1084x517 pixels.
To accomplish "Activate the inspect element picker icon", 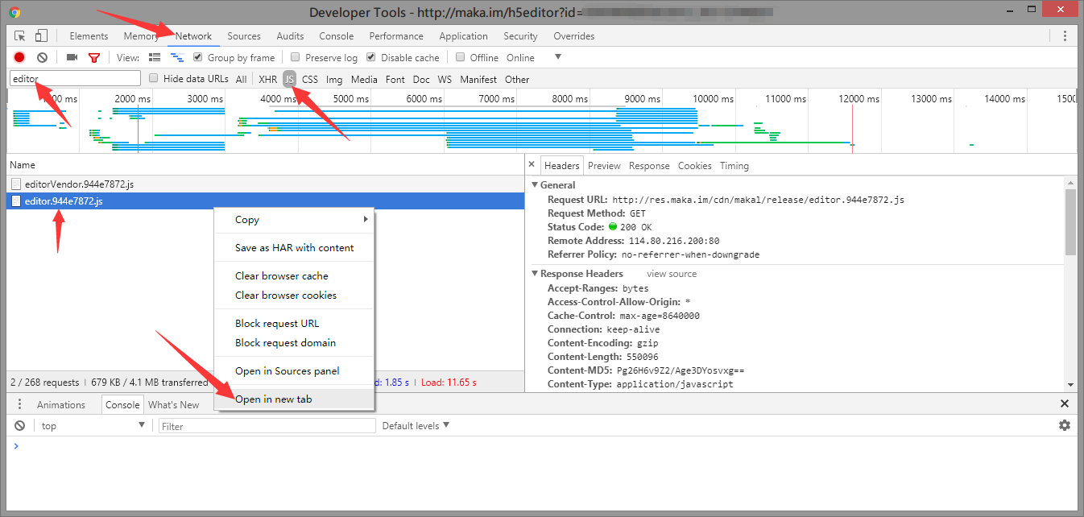I will (x=20, y=35).
